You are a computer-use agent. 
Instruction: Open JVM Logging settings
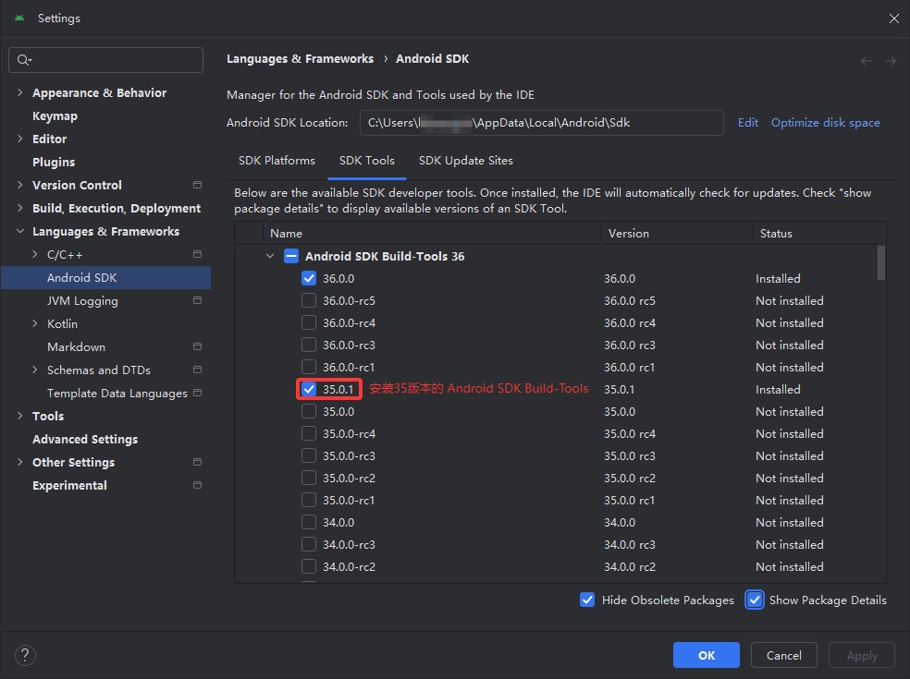click(x=82, y=300)
